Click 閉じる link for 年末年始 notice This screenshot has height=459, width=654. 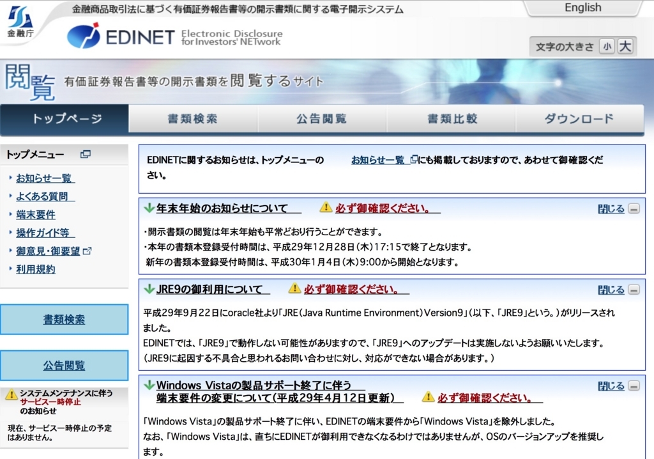point(611,209)
